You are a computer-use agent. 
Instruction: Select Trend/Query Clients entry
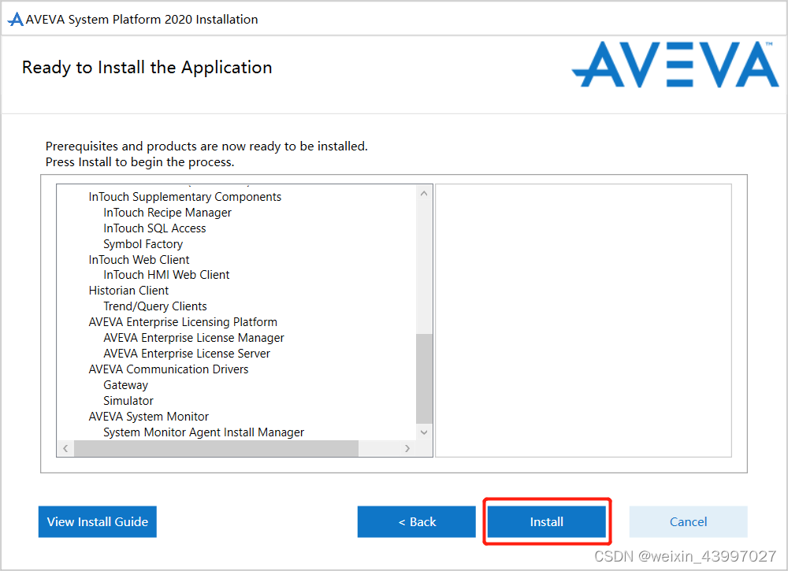click(x=155, y=306)
